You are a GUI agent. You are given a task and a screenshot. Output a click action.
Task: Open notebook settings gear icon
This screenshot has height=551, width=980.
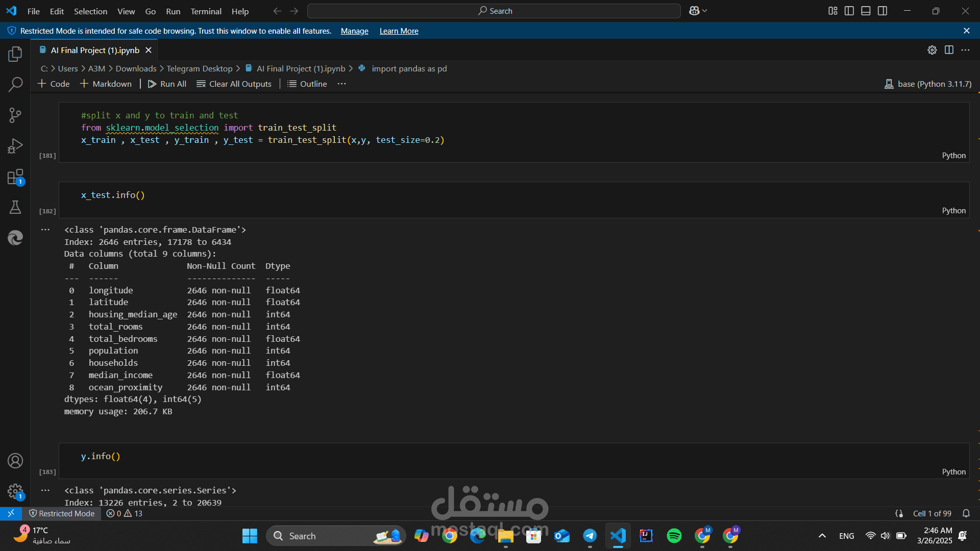point(932,50)
